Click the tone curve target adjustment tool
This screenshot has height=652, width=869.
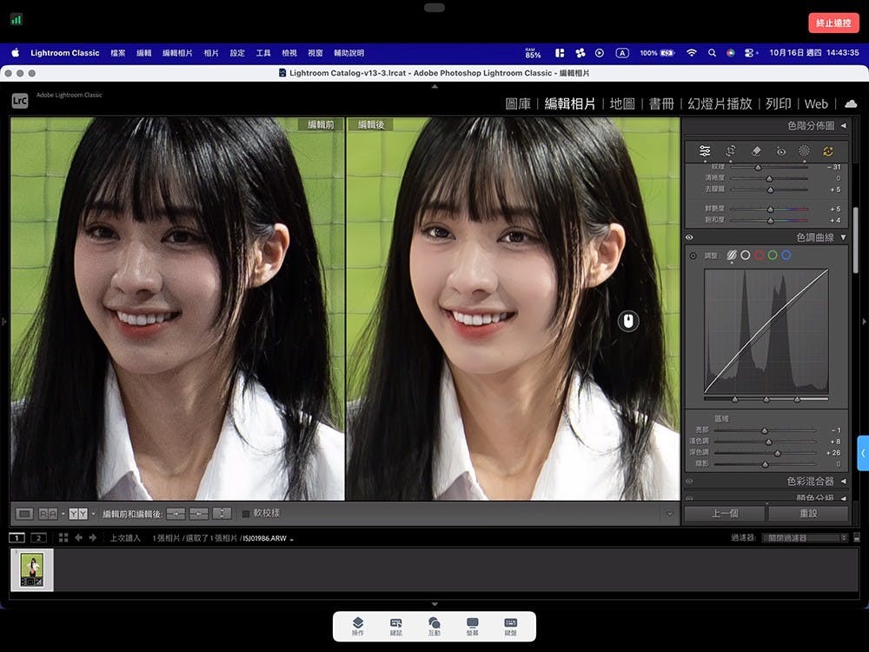(693, 256)
